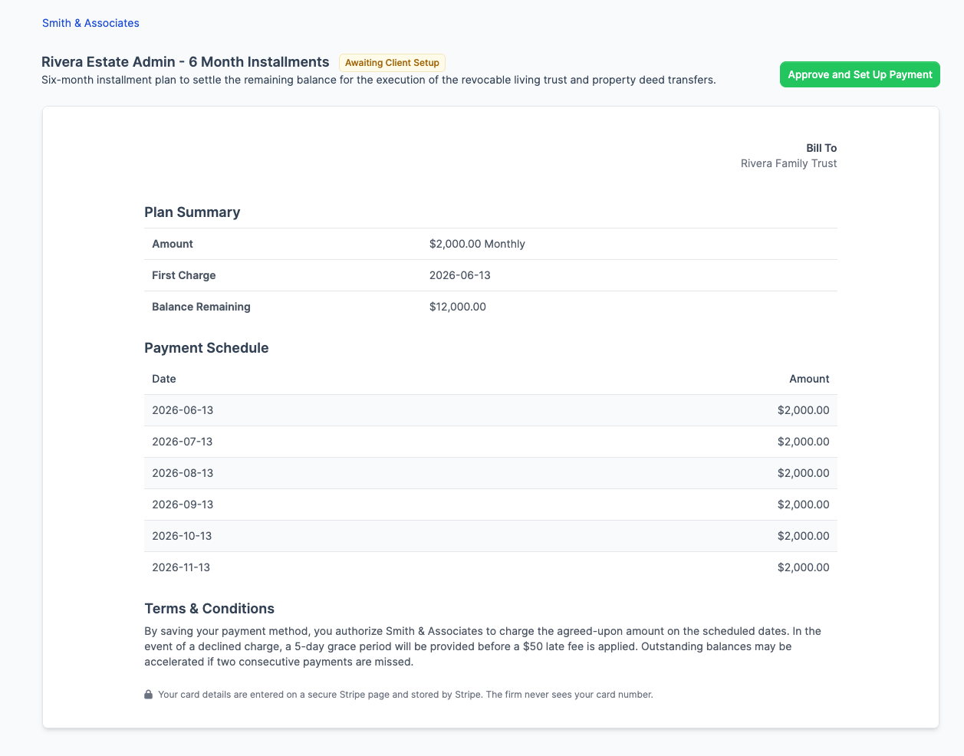The height and width of the screenshot is (756, 964).
Task: Select the 2026-09-13 payment row
Action: [491, 505]
